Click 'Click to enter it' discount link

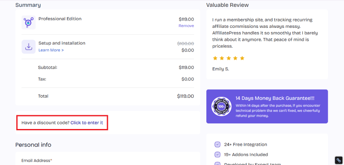pyautogui.click(x=87, y=123)
